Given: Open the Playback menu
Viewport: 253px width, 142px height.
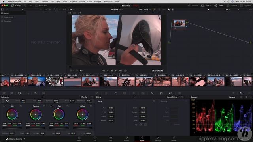Looking at the screenshot, I should pos(73,2).
